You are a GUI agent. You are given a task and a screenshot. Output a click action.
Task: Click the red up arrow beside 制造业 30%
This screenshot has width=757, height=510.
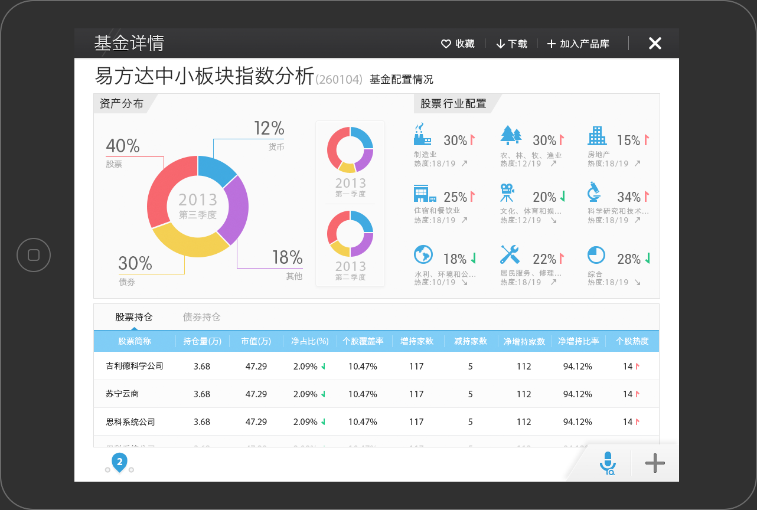[472, 140]
